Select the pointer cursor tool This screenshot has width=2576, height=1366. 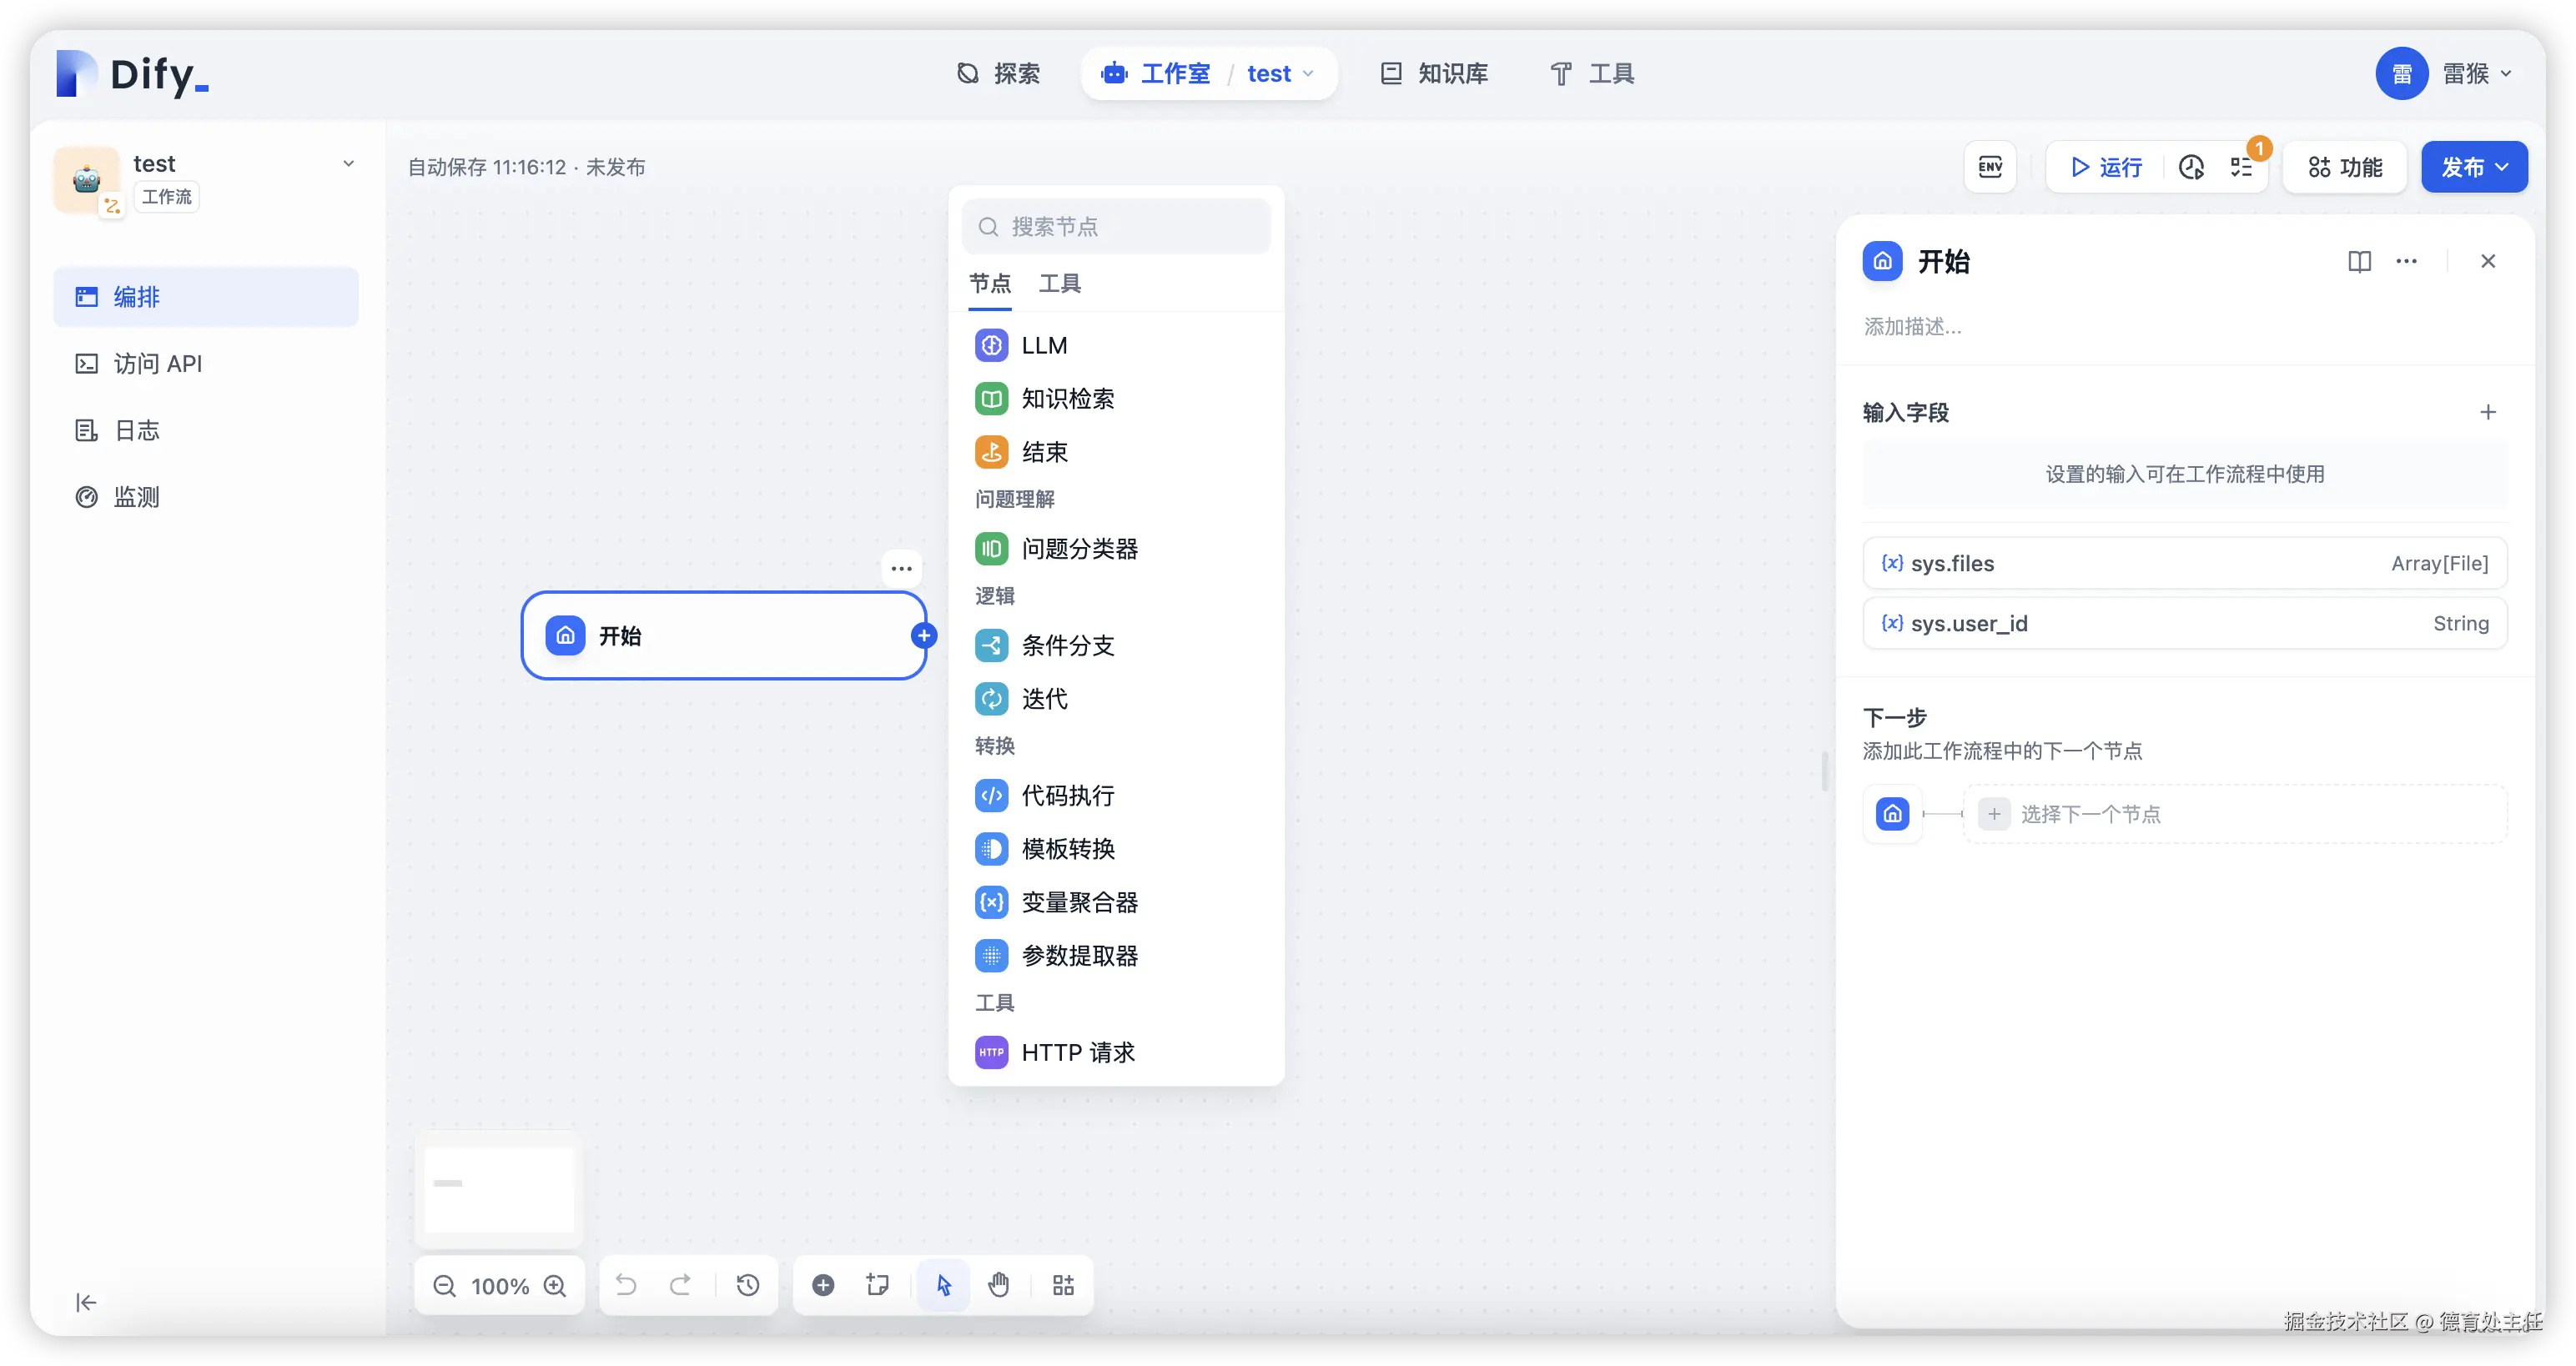pyautogui.click(x=941, y=1285)
